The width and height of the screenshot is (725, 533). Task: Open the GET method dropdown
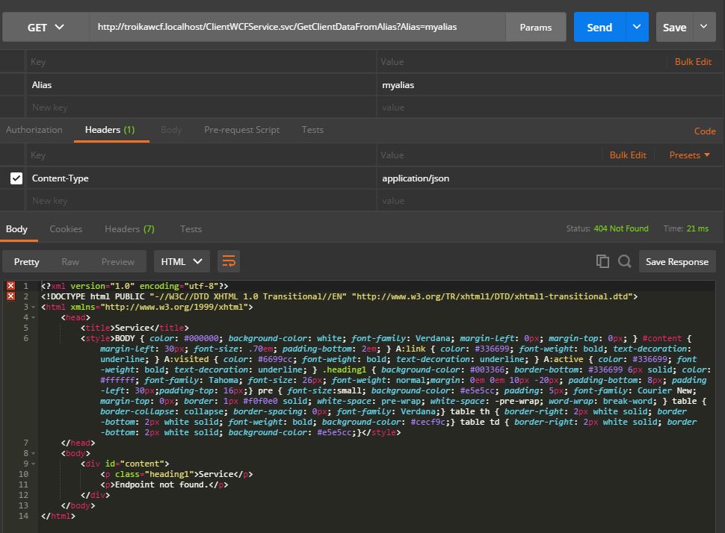[x=46, y=28]
